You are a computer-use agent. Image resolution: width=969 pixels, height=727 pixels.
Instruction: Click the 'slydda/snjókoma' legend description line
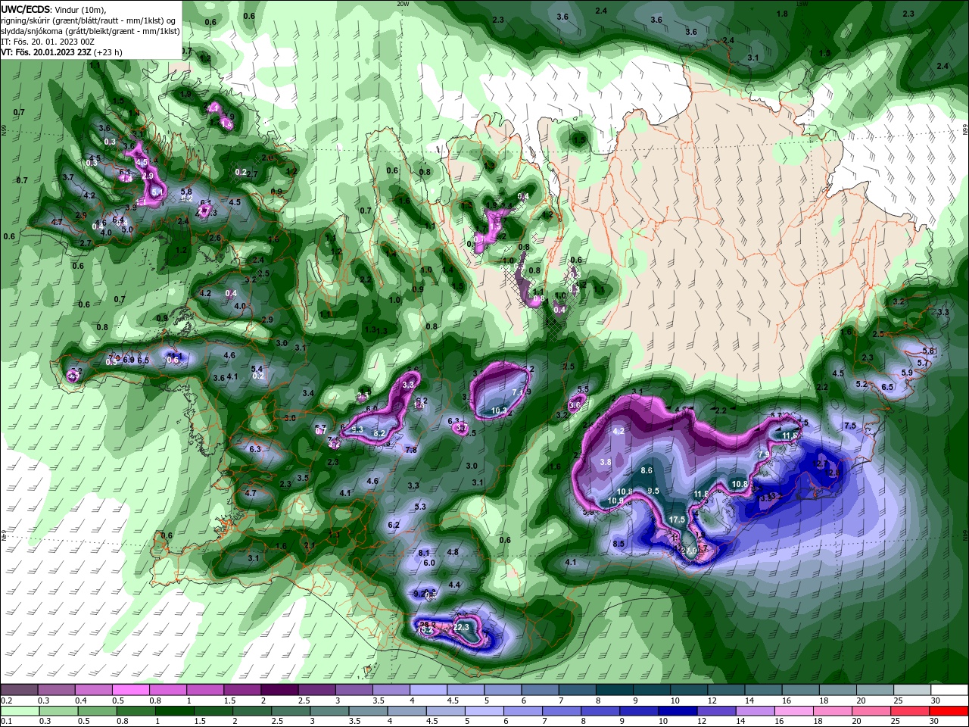coord(91,31)
